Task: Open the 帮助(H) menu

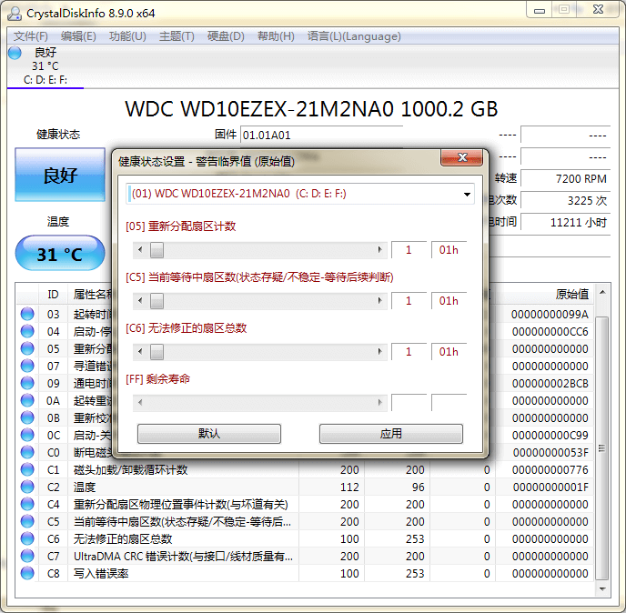Action: pyautogui.click(x=276, y=36)
